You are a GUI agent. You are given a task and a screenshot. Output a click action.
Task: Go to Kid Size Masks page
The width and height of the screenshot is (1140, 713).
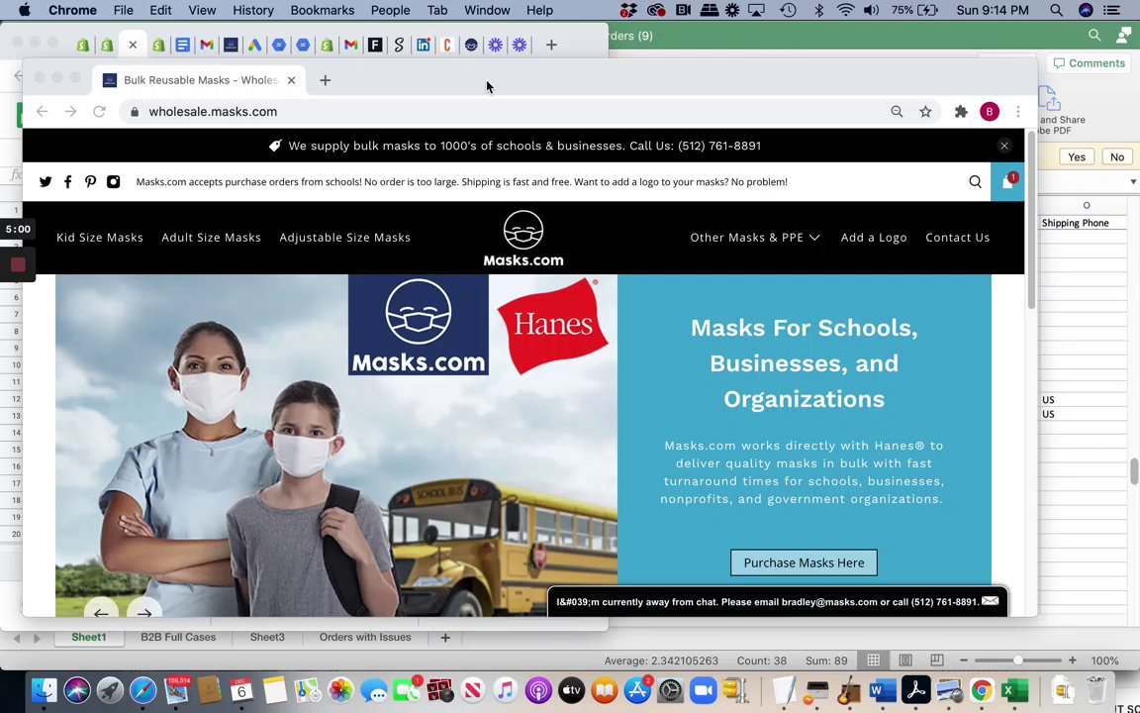(100, 238)
